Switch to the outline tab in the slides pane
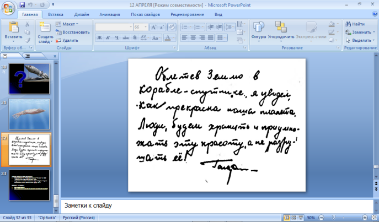 (x=28, y=56)
